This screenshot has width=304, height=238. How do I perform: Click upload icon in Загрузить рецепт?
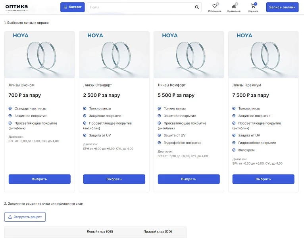(10, 217)
